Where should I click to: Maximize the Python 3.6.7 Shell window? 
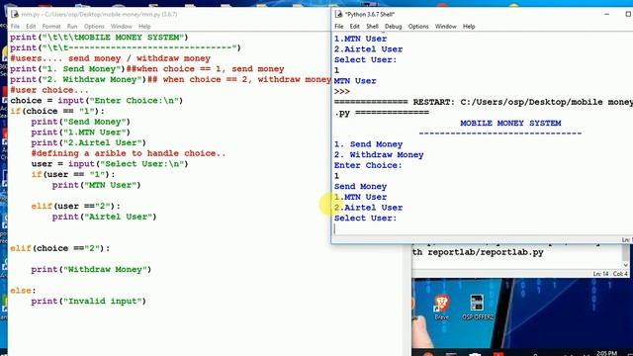coord(628,14)
